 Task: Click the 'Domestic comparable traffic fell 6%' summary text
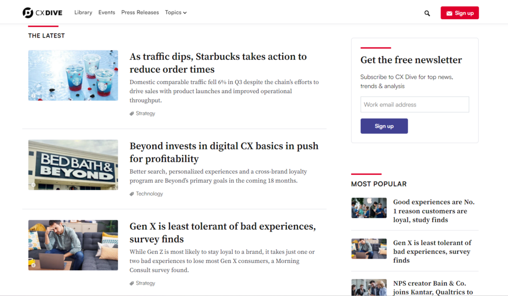pos(224,91)
